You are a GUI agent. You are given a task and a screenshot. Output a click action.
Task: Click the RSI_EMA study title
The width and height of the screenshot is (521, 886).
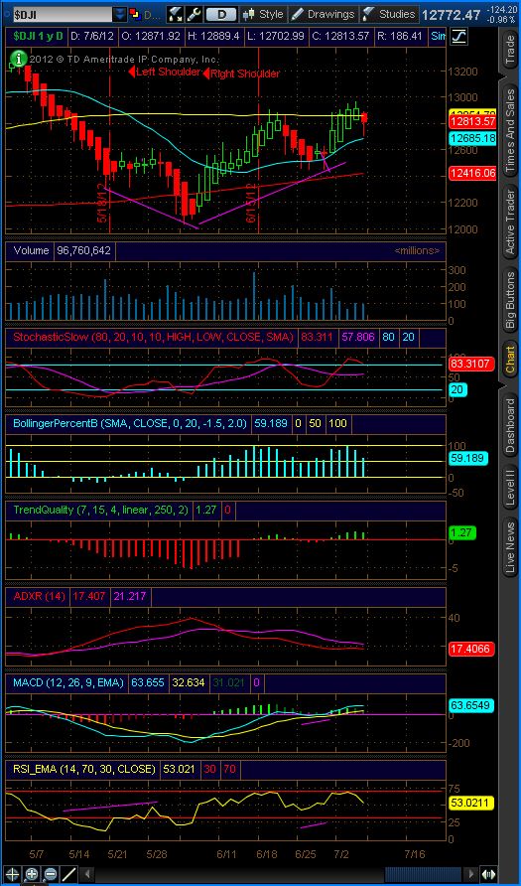(84, 769)
